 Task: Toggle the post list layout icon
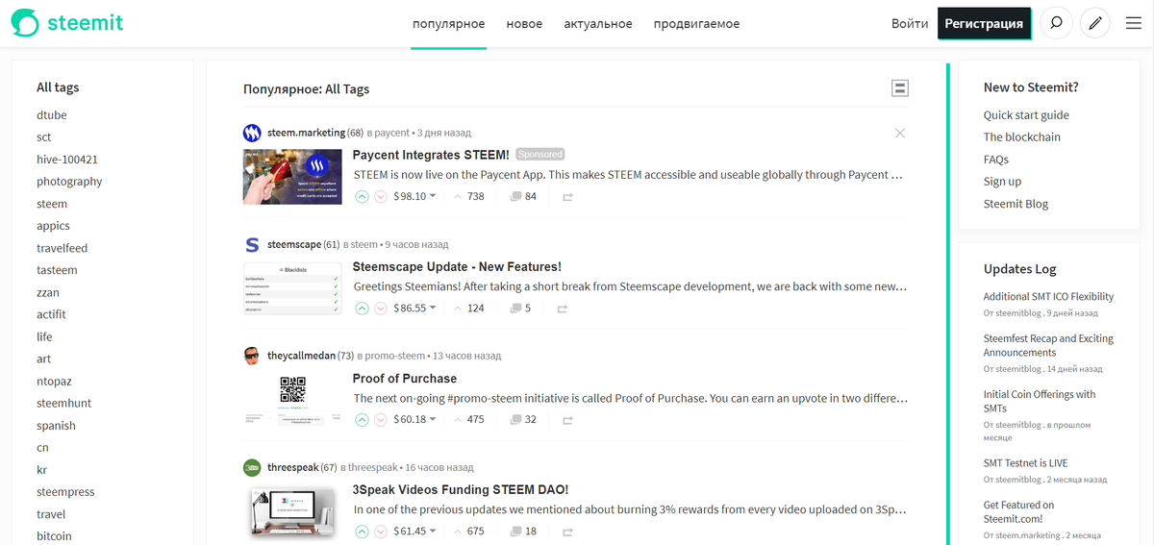pos(900,88)
